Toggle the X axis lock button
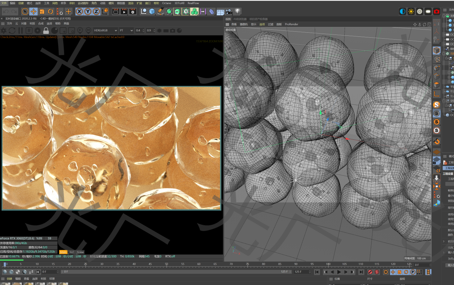454x285 pixels. point(79,11)
